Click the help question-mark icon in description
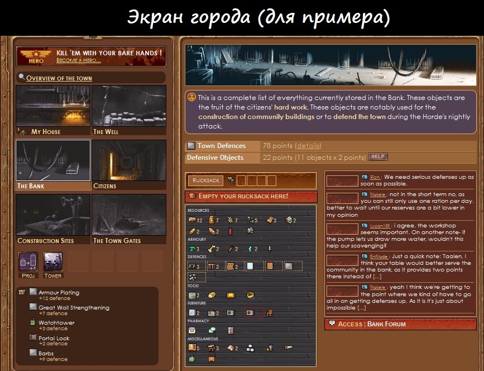Screen dimensions: 484x371 [191, 97]
